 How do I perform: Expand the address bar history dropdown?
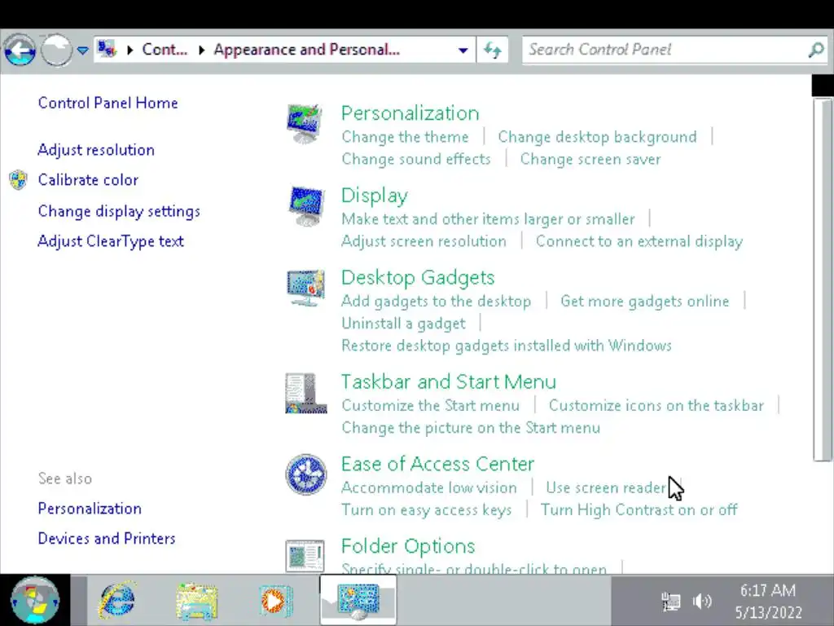tap(463, 51)
